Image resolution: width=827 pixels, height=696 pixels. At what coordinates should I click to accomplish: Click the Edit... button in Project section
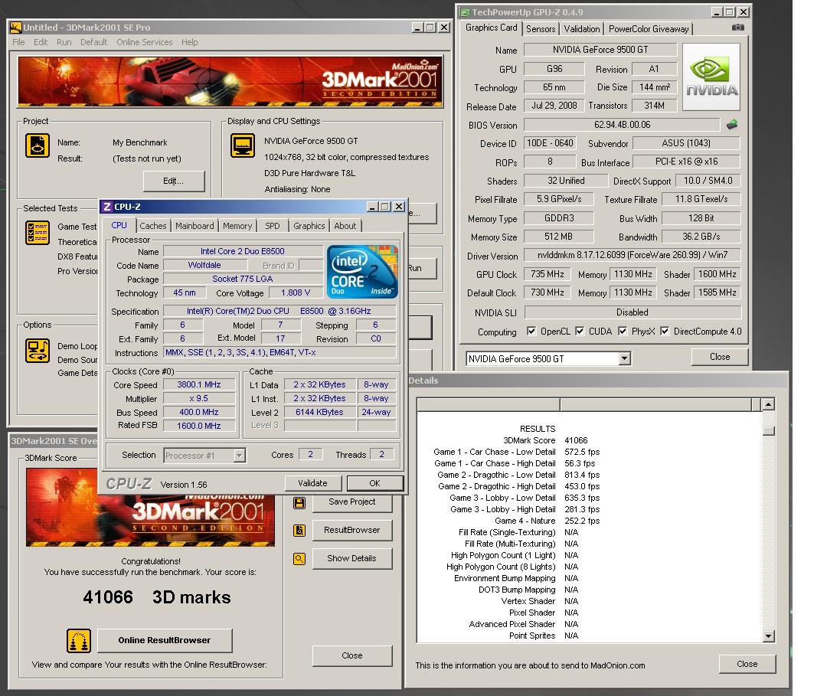pyautogui.click(x=174, y=181)
